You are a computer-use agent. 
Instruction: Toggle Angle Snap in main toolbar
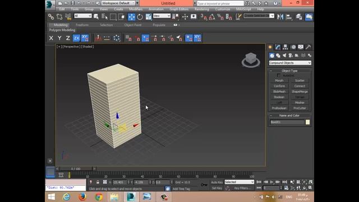pyautogui.click(x=212, y=17)
